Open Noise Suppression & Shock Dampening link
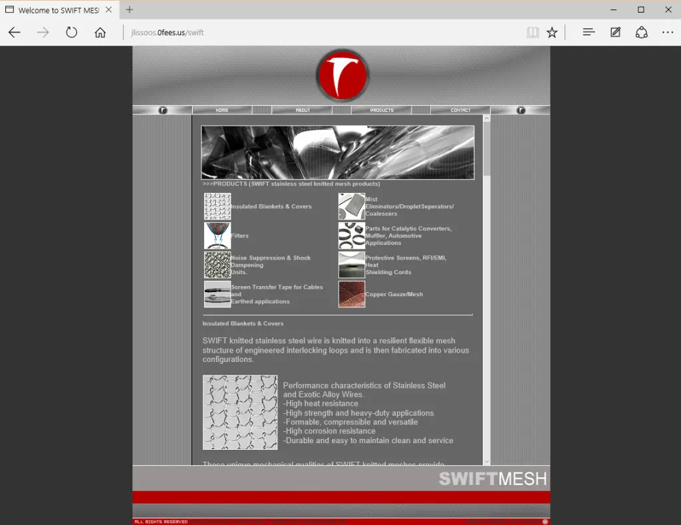Image resolution: width=681 pixels, height=525 pixels. pos(271,265)
